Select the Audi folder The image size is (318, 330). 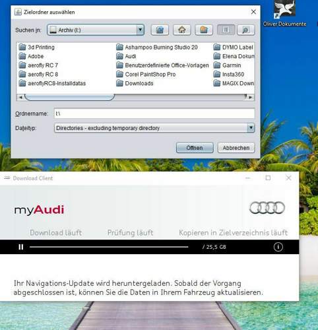(x=126, y=56)
